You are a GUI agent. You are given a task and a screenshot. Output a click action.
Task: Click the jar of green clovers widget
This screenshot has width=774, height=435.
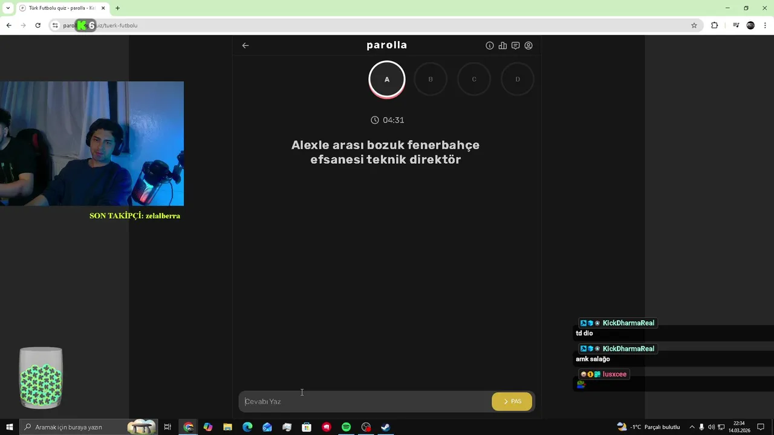[41, 378]
